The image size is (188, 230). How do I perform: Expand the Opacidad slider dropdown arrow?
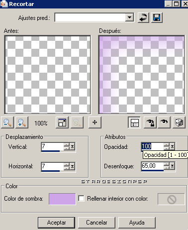click(x=173, y=146)
